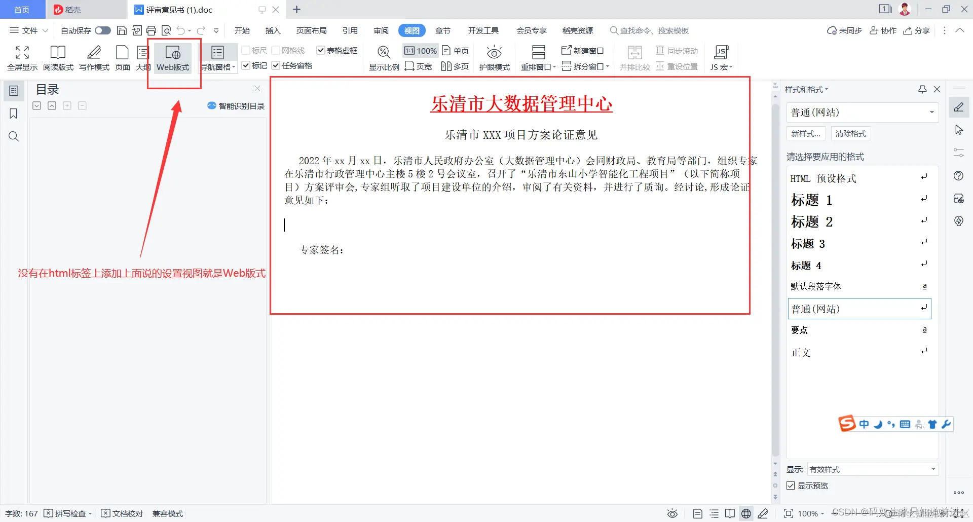Enable the 网格线 gridlines checkbox

[x=276, y=50]
